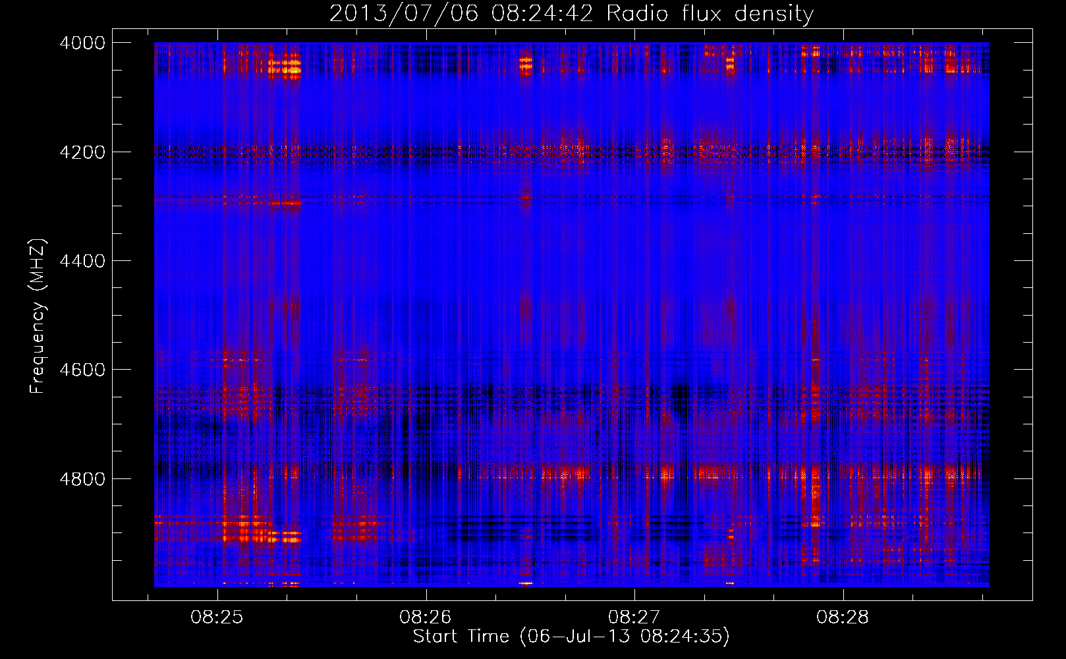Click the 08:28 time tick label
The width and height of the screenshot is (1066, 659).
click(x=843, y=617)
